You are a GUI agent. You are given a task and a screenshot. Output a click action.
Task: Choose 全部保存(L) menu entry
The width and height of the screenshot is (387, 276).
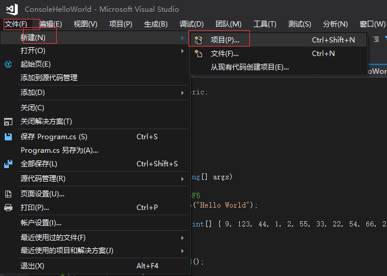95,164
